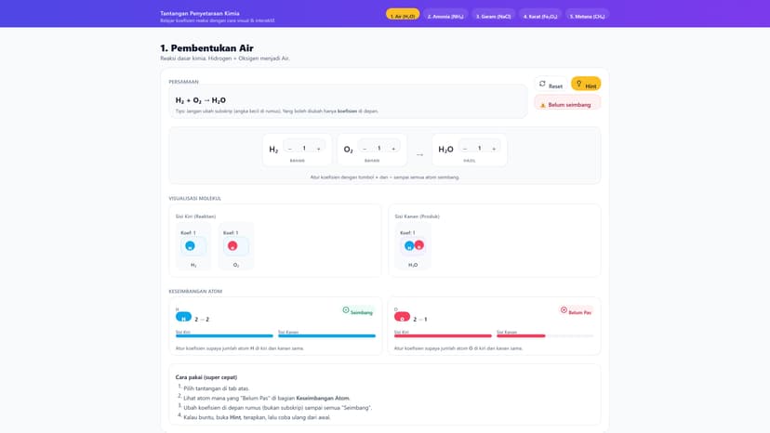Switch to the 3. Garam (NaCl) tab

click(x=493, y=15)
